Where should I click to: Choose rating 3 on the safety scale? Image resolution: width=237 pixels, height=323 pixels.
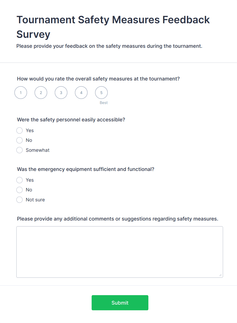(x=61, y=93)
